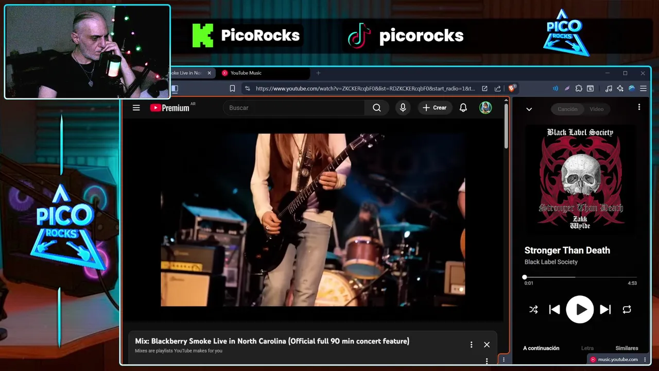Screen dimensions: 659x371
Task: Share this page from the address bar
Action: (x=497, y=89)
